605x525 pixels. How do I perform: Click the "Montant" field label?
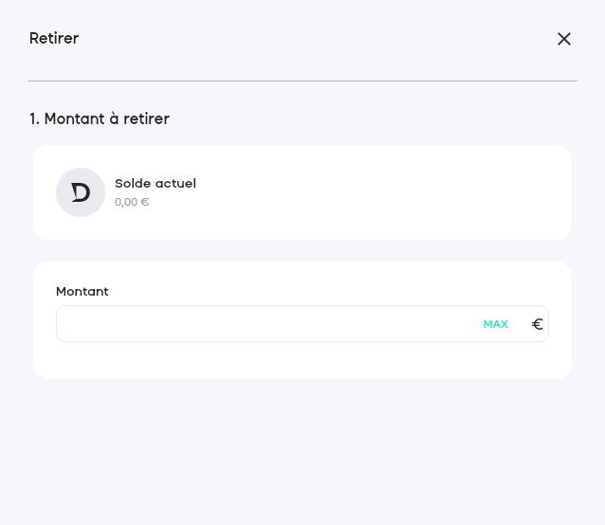82,292
